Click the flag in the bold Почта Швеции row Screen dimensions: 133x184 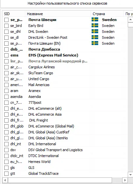coord(95,19)
